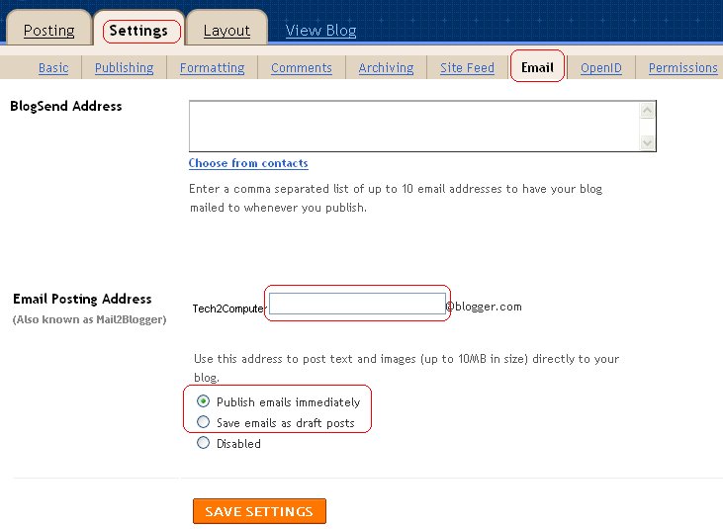Viewport: 723px width, 529px height.
Task: Click the '@blogger.com' text
Action: pos(485,307)
